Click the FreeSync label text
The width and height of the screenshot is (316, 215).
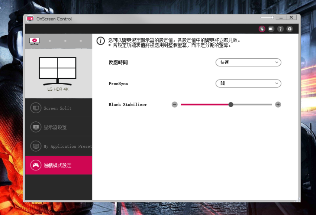(x=118, y=84)
